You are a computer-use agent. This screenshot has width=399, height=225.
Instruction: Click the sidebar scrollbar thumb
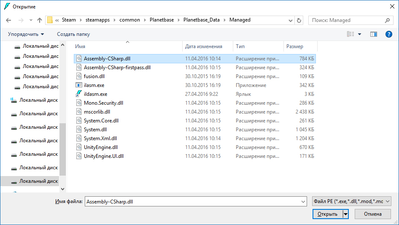tap(62, 149)
